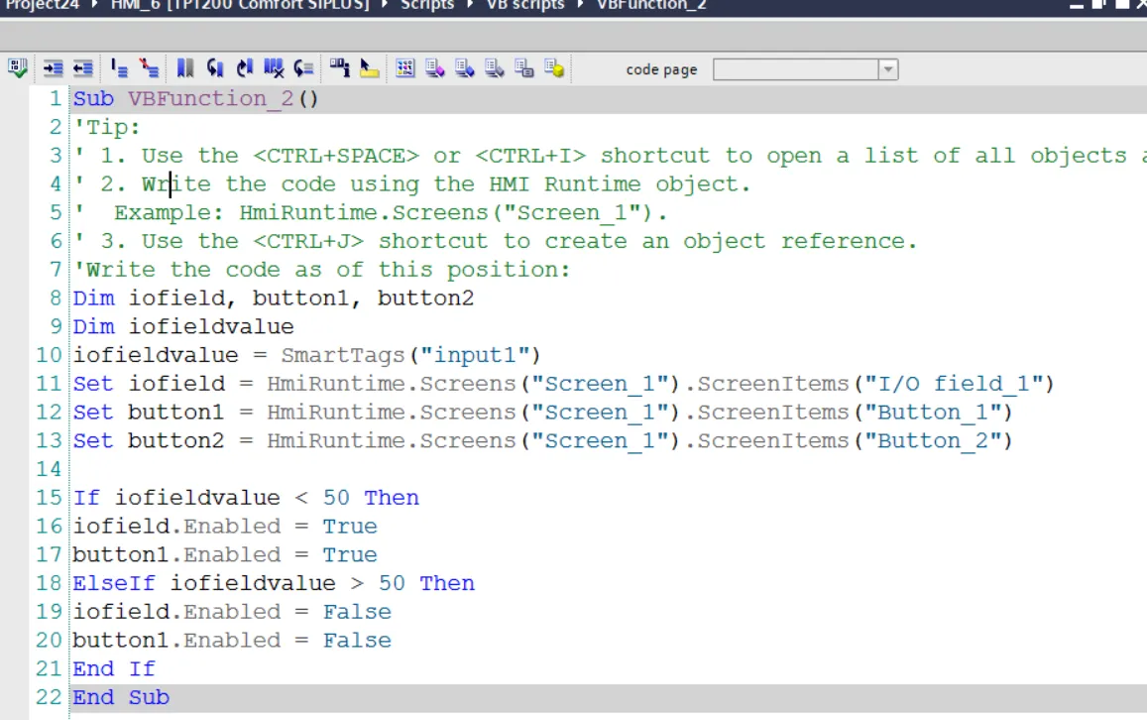
Task: Click inside the code page field
Action: [796, 69]
